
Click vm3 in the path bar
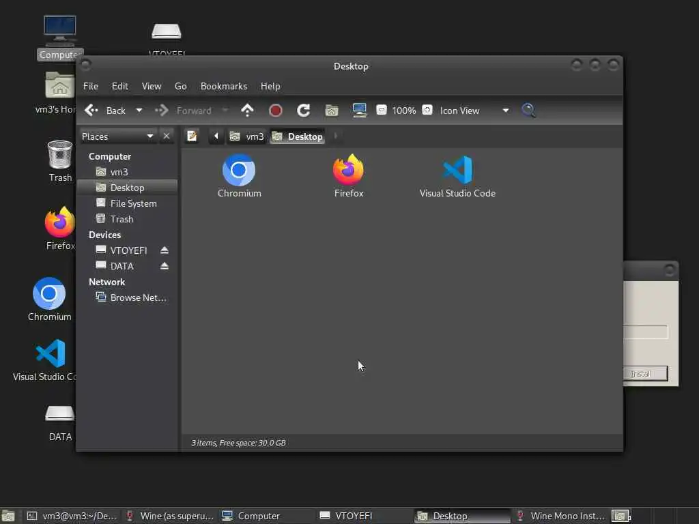tap(246, 136)
